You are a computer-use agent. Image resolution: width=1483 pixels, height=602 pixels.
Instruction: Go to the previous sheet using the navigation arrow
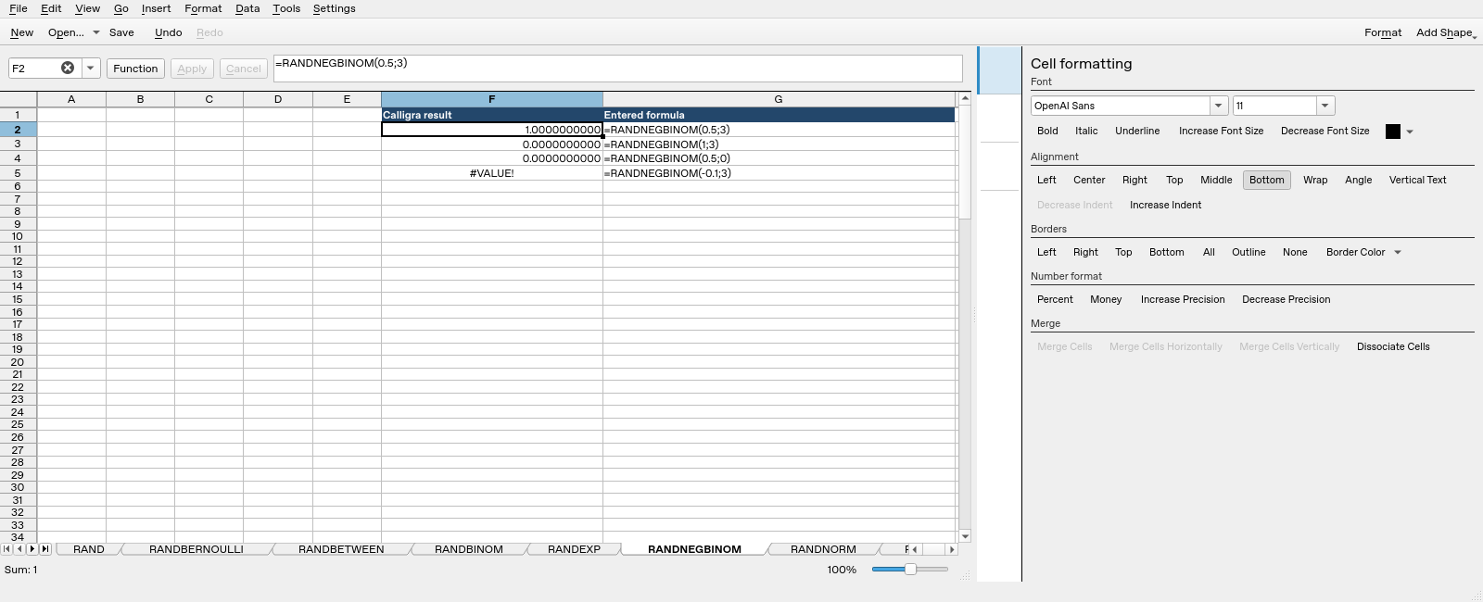click(19, 549)
